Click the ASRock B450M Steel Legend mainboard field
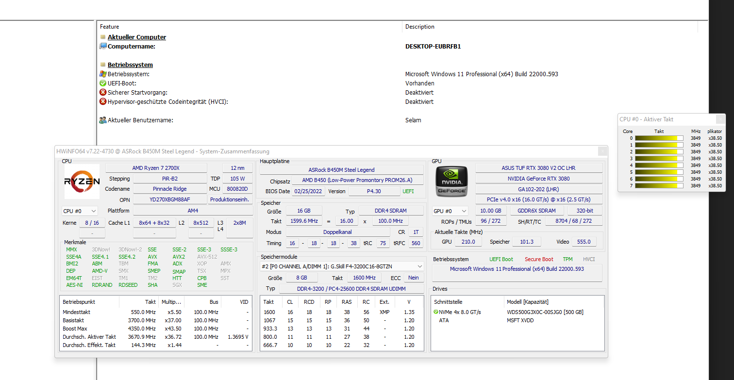 click(x=342, y=170)
